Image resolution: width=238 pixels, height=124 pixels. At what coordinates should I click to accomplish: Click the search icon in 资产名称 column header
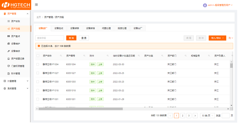tap(61, 56)
